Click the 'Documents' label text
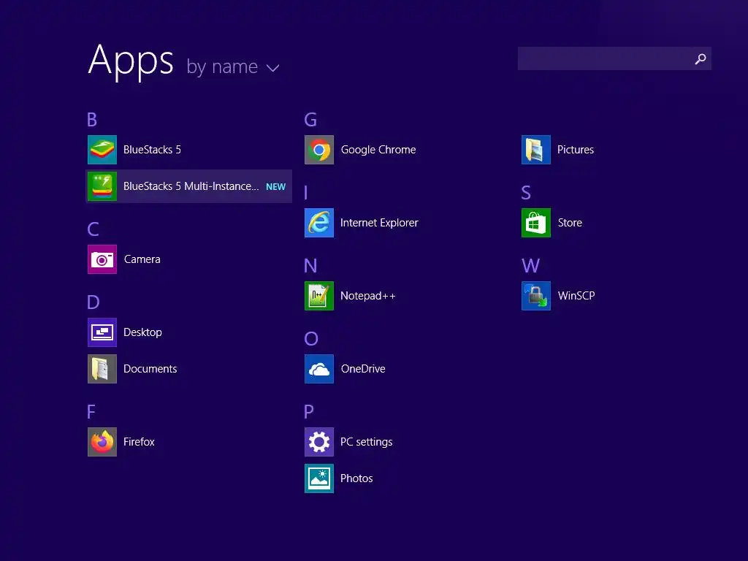 tap(150, 369)
